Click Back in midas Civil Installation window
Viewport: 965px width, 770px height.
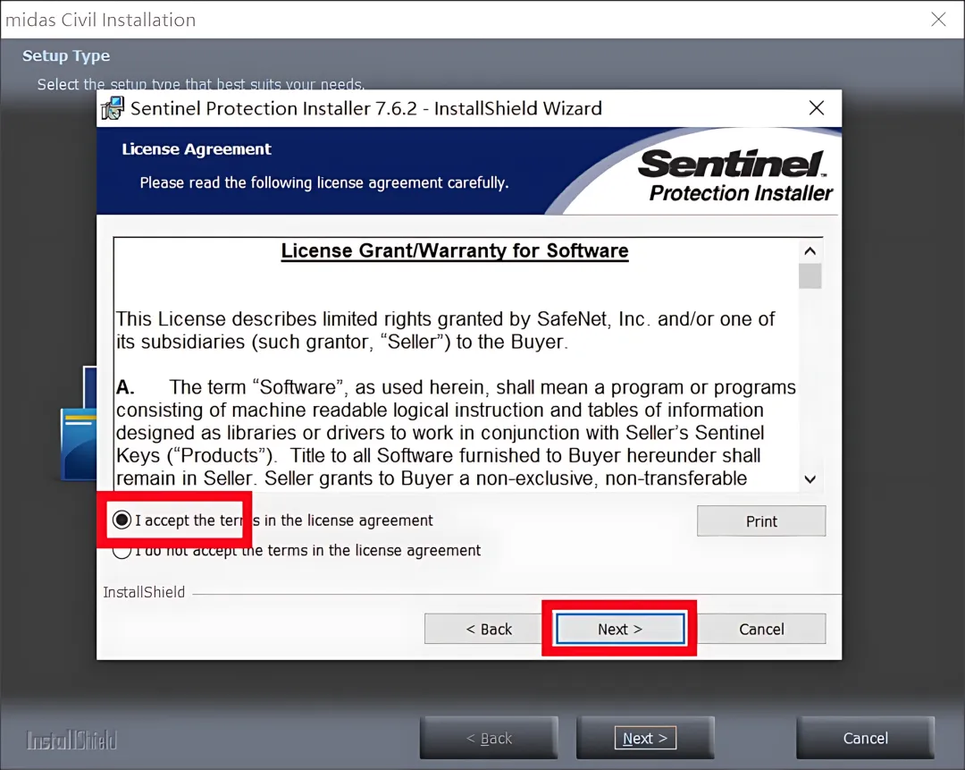click(489, 738)
